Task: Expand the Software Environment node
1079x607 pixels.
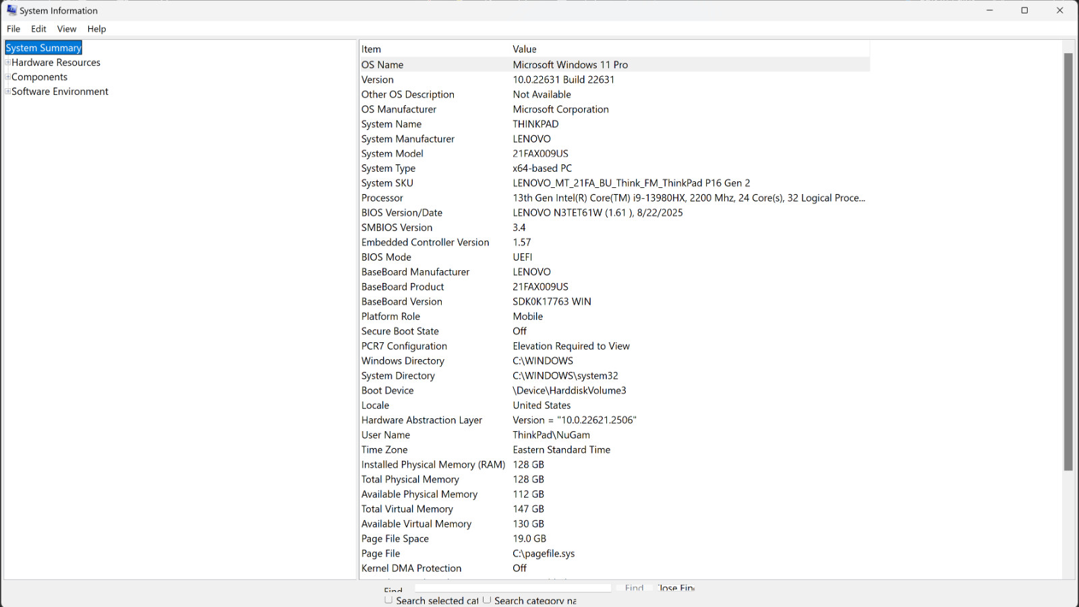Action: point(7,92)
